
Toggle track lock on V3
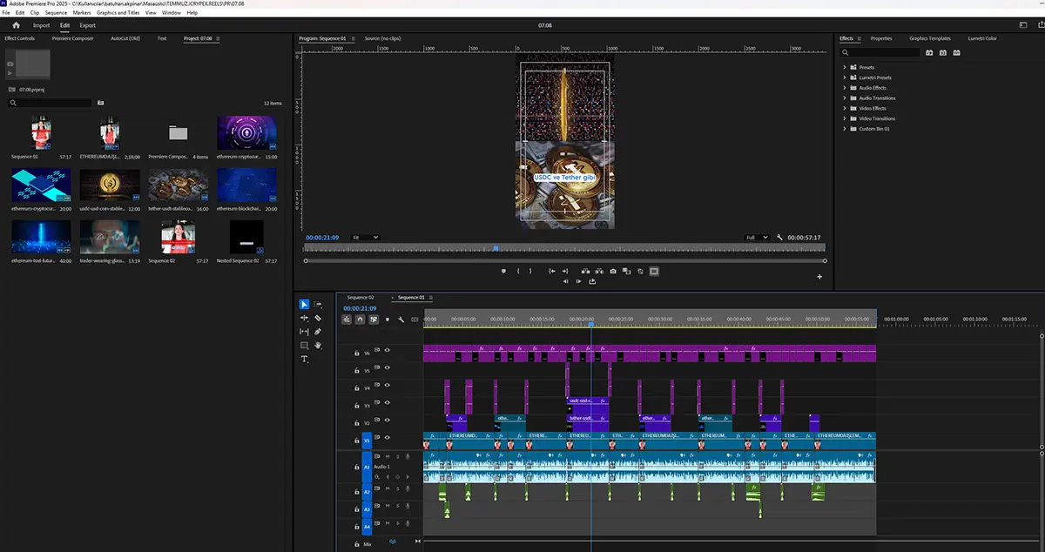(x=357, y=406)
